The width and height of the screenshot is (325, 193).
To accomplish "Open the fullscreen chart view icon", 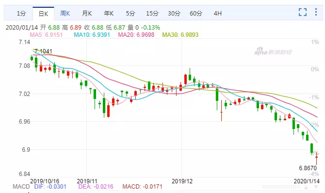I will 303,12.
